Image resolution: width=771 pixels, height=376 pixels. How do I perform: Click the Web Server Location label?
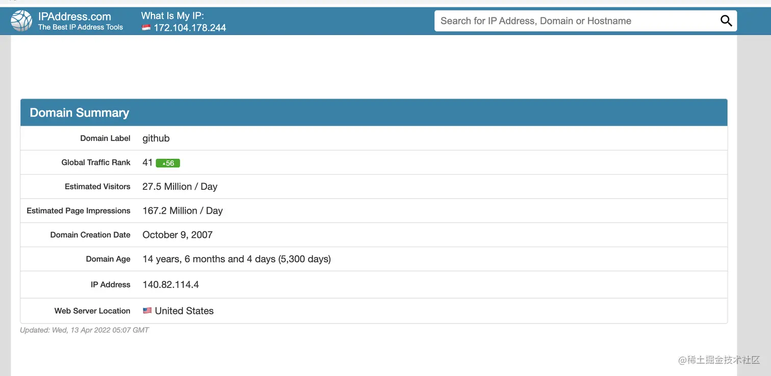(x=92, y=311)
